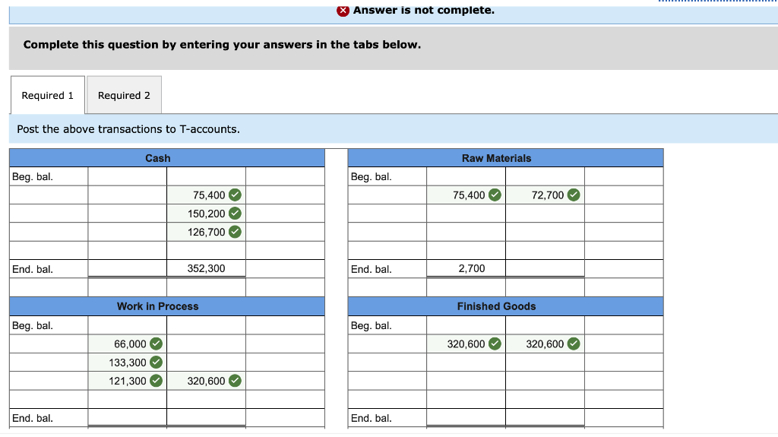Click the red error icon beside Answer is not complete

tap(343, 11)
